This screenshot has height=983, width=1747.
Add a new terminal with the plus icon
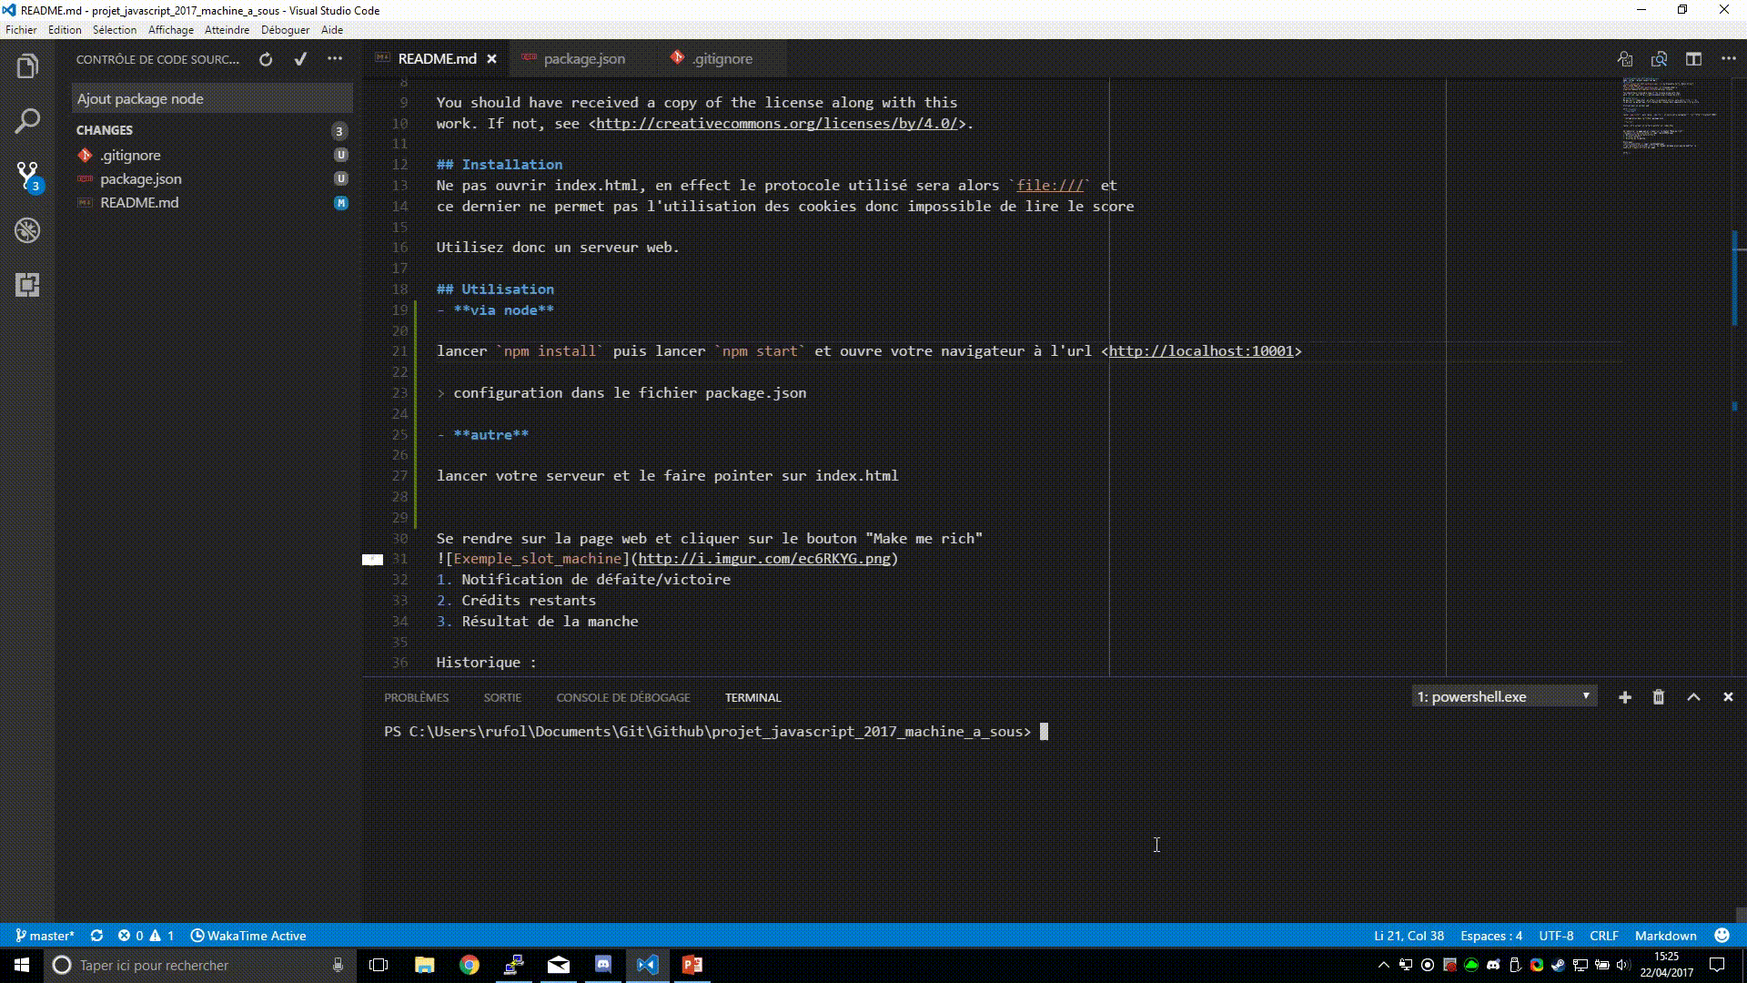pyautogui.click(x=1625, y=696)
